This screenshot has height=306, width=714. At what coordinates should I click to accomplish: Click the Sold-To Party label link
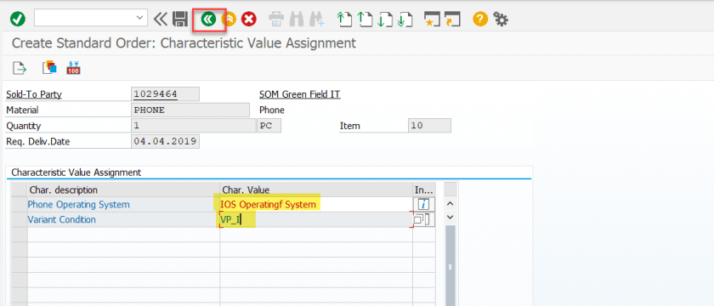[x=34, y=94]
